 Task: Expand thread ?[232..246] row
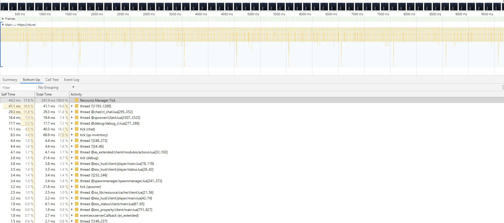[72, 175]
